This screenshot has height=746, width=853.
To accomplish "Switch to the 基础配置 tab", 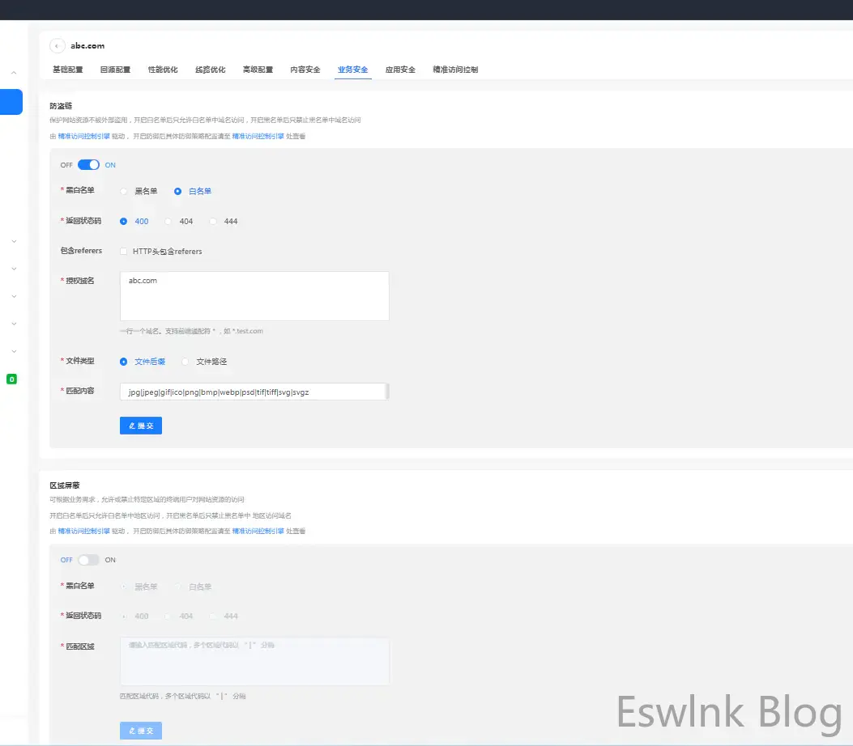I will pyautogui.click(x=68, y=70).
